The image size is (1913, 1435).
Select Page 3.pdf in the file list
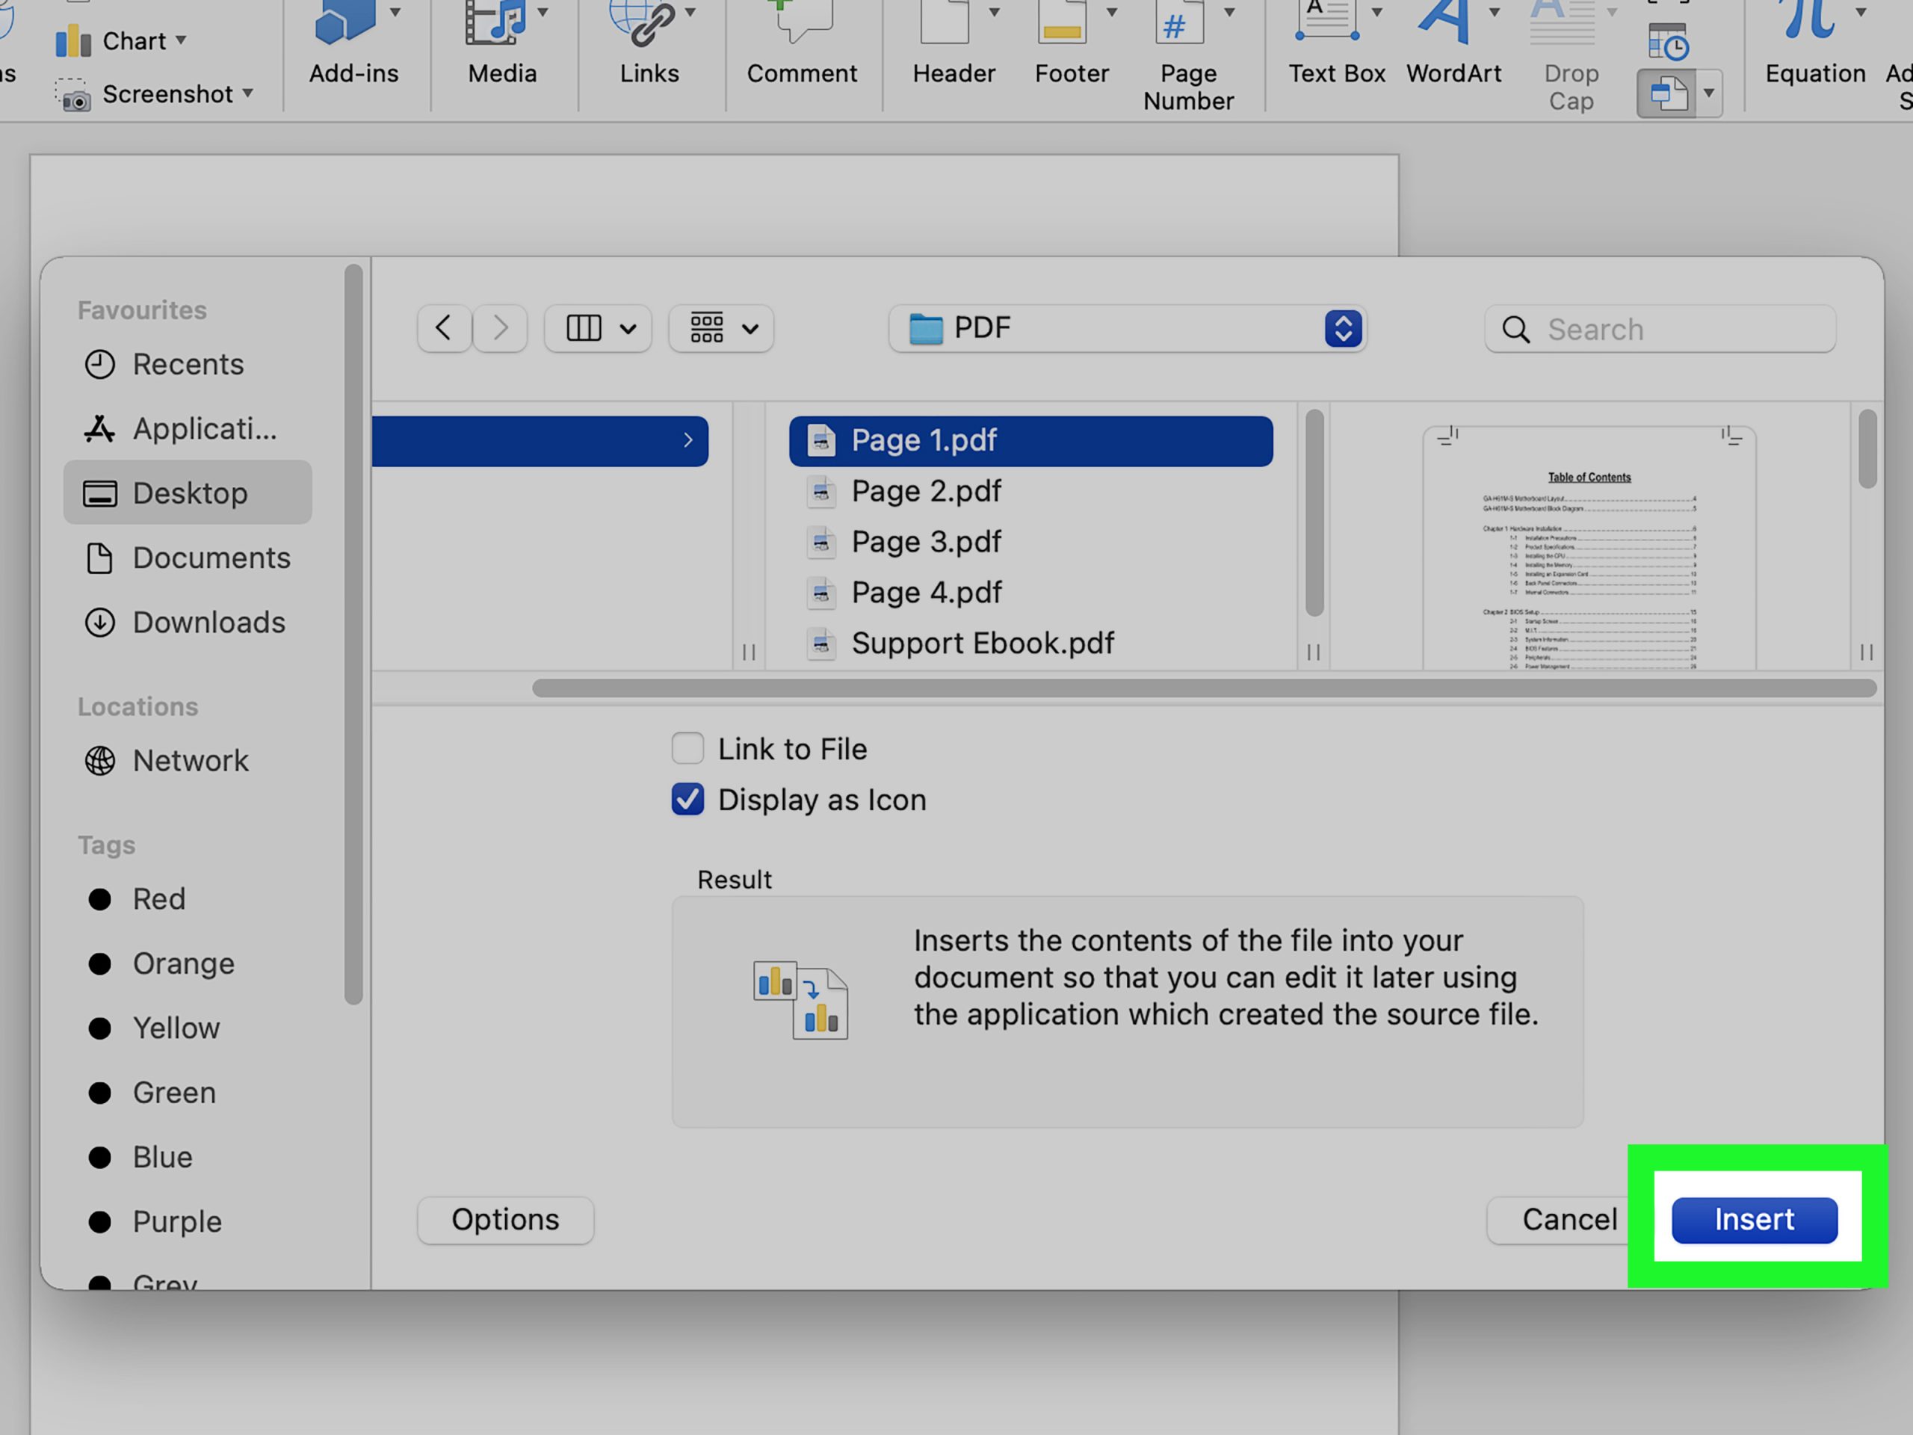1031,543
